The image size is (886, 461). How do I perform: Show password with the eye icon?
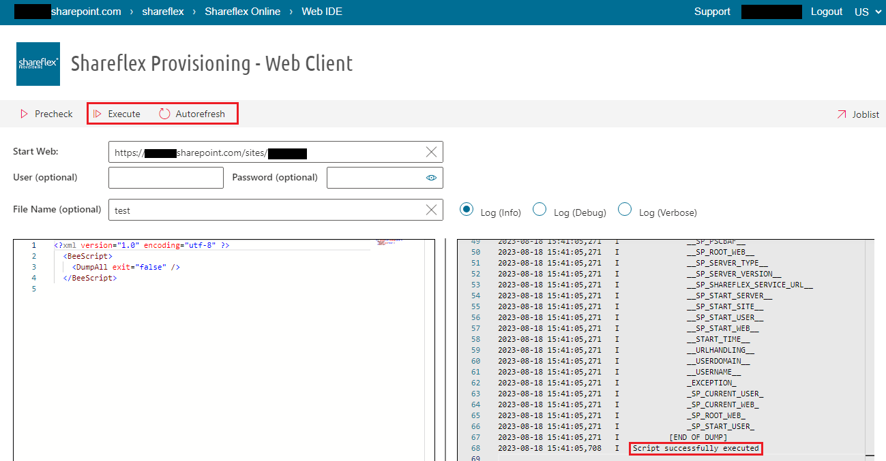click(431, 178)
